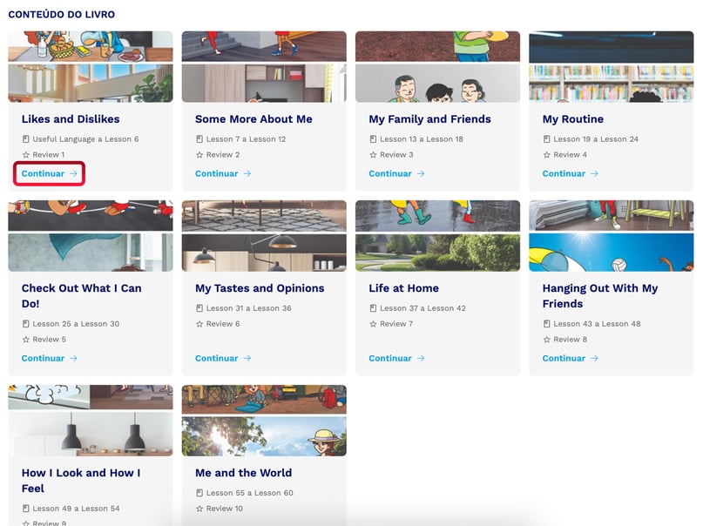This screenshot has height=526, width=703.
Task: Click the book icon beside Lesson 19 a Lesson 24
Action: 546,138
